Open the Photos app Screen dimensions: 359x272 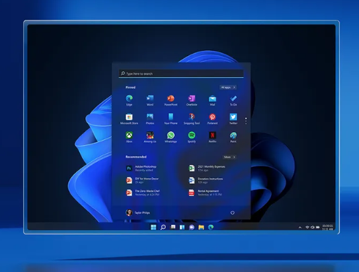tap(150, 119)
